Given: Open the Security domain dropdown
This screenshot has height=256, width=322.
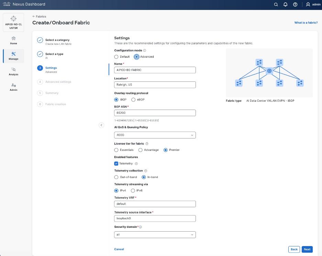Looking at the screenshot, I should click(155, 234).
